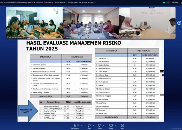Click the meeting title text at top
This screenshot has width=182, height=130.
48,2
